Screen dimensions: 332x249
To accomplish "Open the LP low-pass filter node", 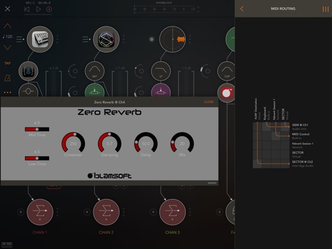I will [x=161, y=72].
